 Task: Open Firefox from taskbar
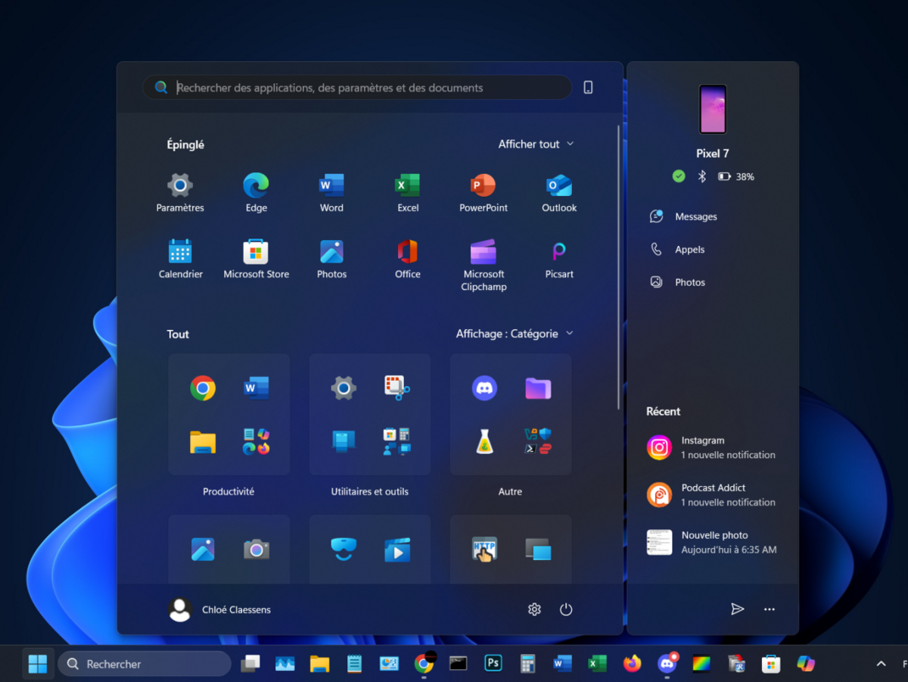(x=632, y=664)
